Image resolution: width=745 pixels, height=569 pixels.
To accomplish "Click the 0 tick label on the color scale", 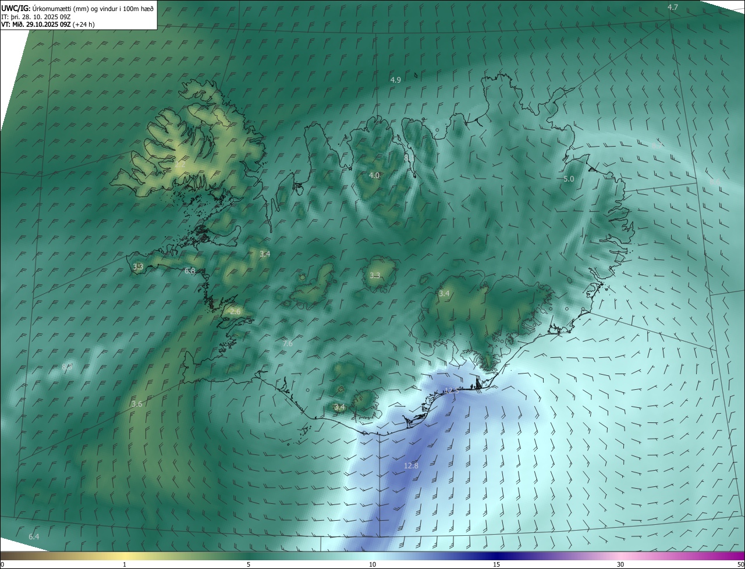I will click(2, 564).
